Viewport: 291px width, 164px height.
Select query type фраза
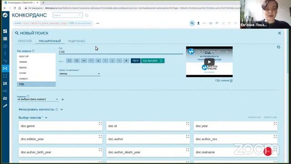pos(36,67)
